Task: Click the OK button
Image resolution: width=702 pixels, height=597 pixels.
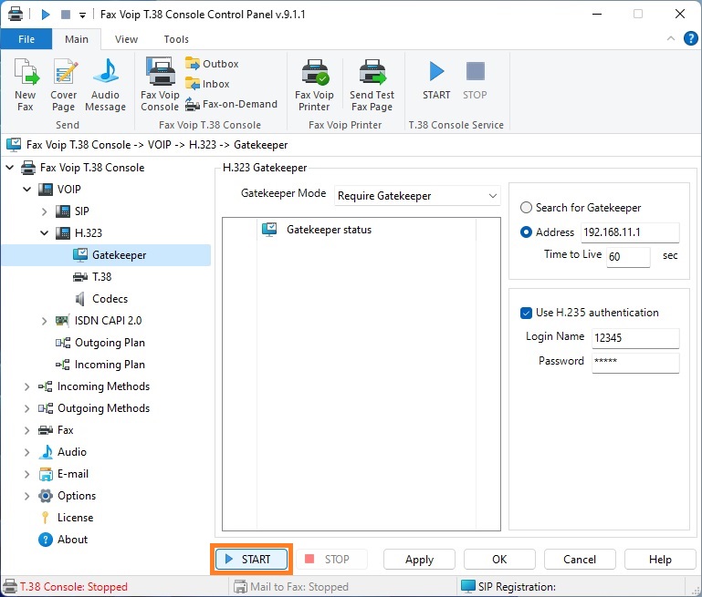Action: coord(499,560)
